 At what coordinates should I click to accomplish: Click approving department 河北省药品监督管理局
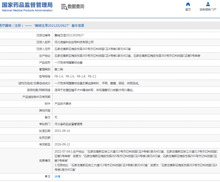pyautogui.click(x=68, y=124)
